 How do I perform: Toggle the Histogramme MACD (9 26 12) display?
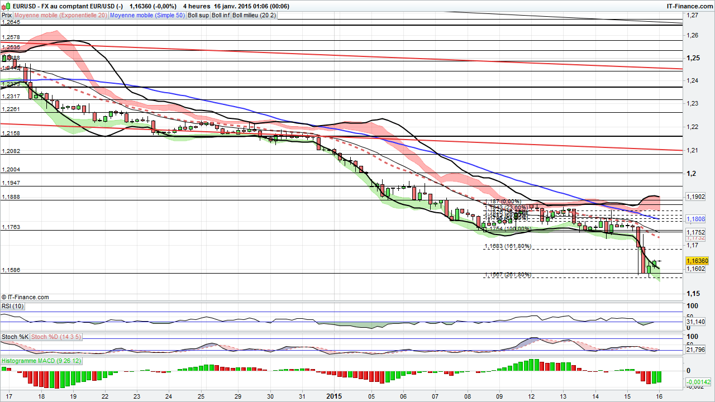(x=41, y=361)
